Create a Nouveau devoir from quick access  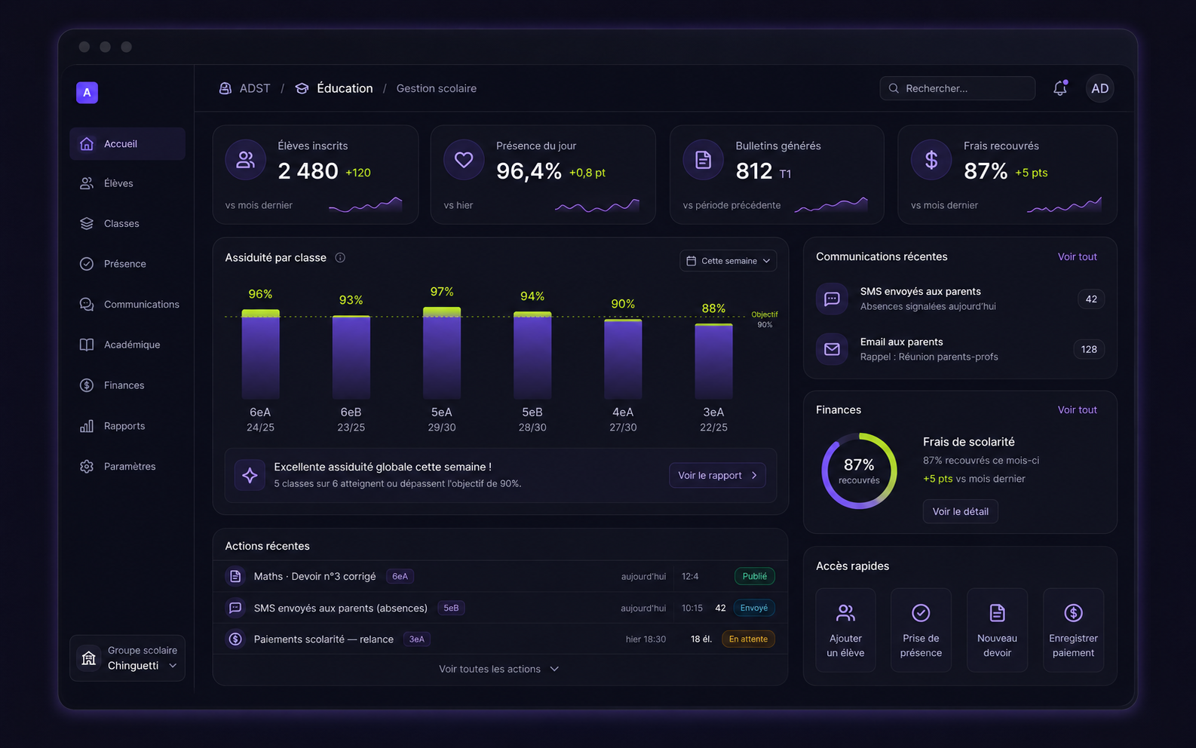pos(997,630)
